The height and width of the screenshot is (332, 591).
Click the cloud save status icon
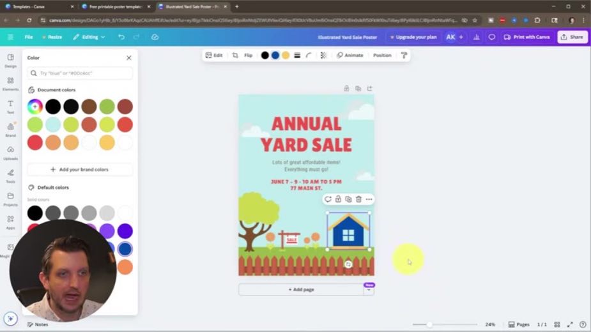coord(155,37)
